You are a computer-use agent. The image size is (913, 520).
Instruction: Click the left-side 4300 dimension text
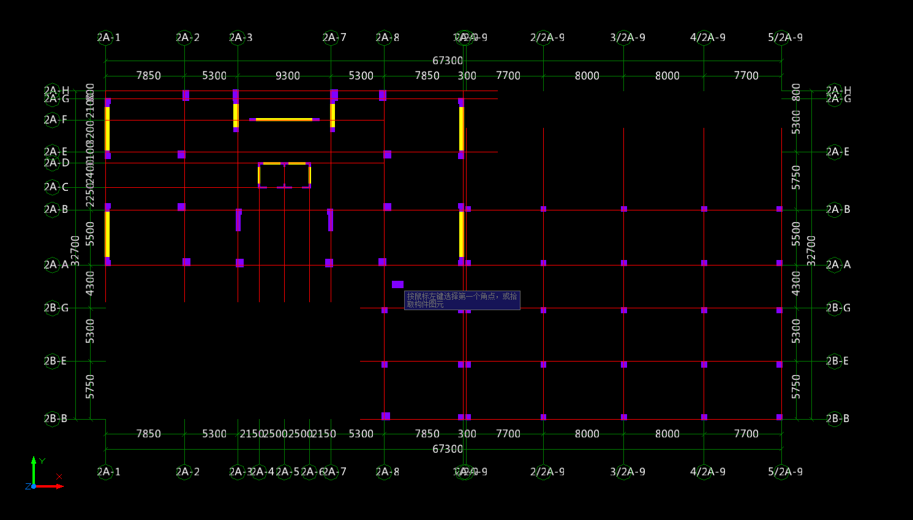click(90, 283)
